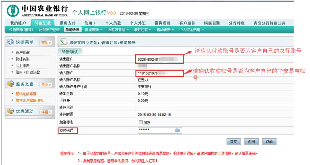Enable the 加急 urgent checkbox
This screenshot has width=310, height=165.
[141, 122]
